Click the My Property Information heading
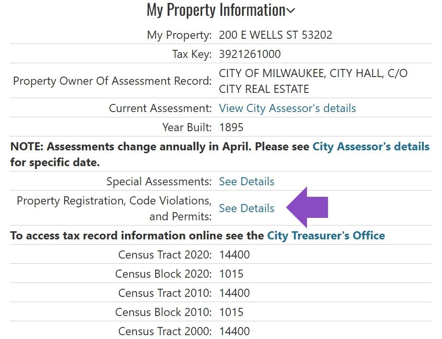The width and height of the screenshot is (442, 339). click(x=216, y=10)
